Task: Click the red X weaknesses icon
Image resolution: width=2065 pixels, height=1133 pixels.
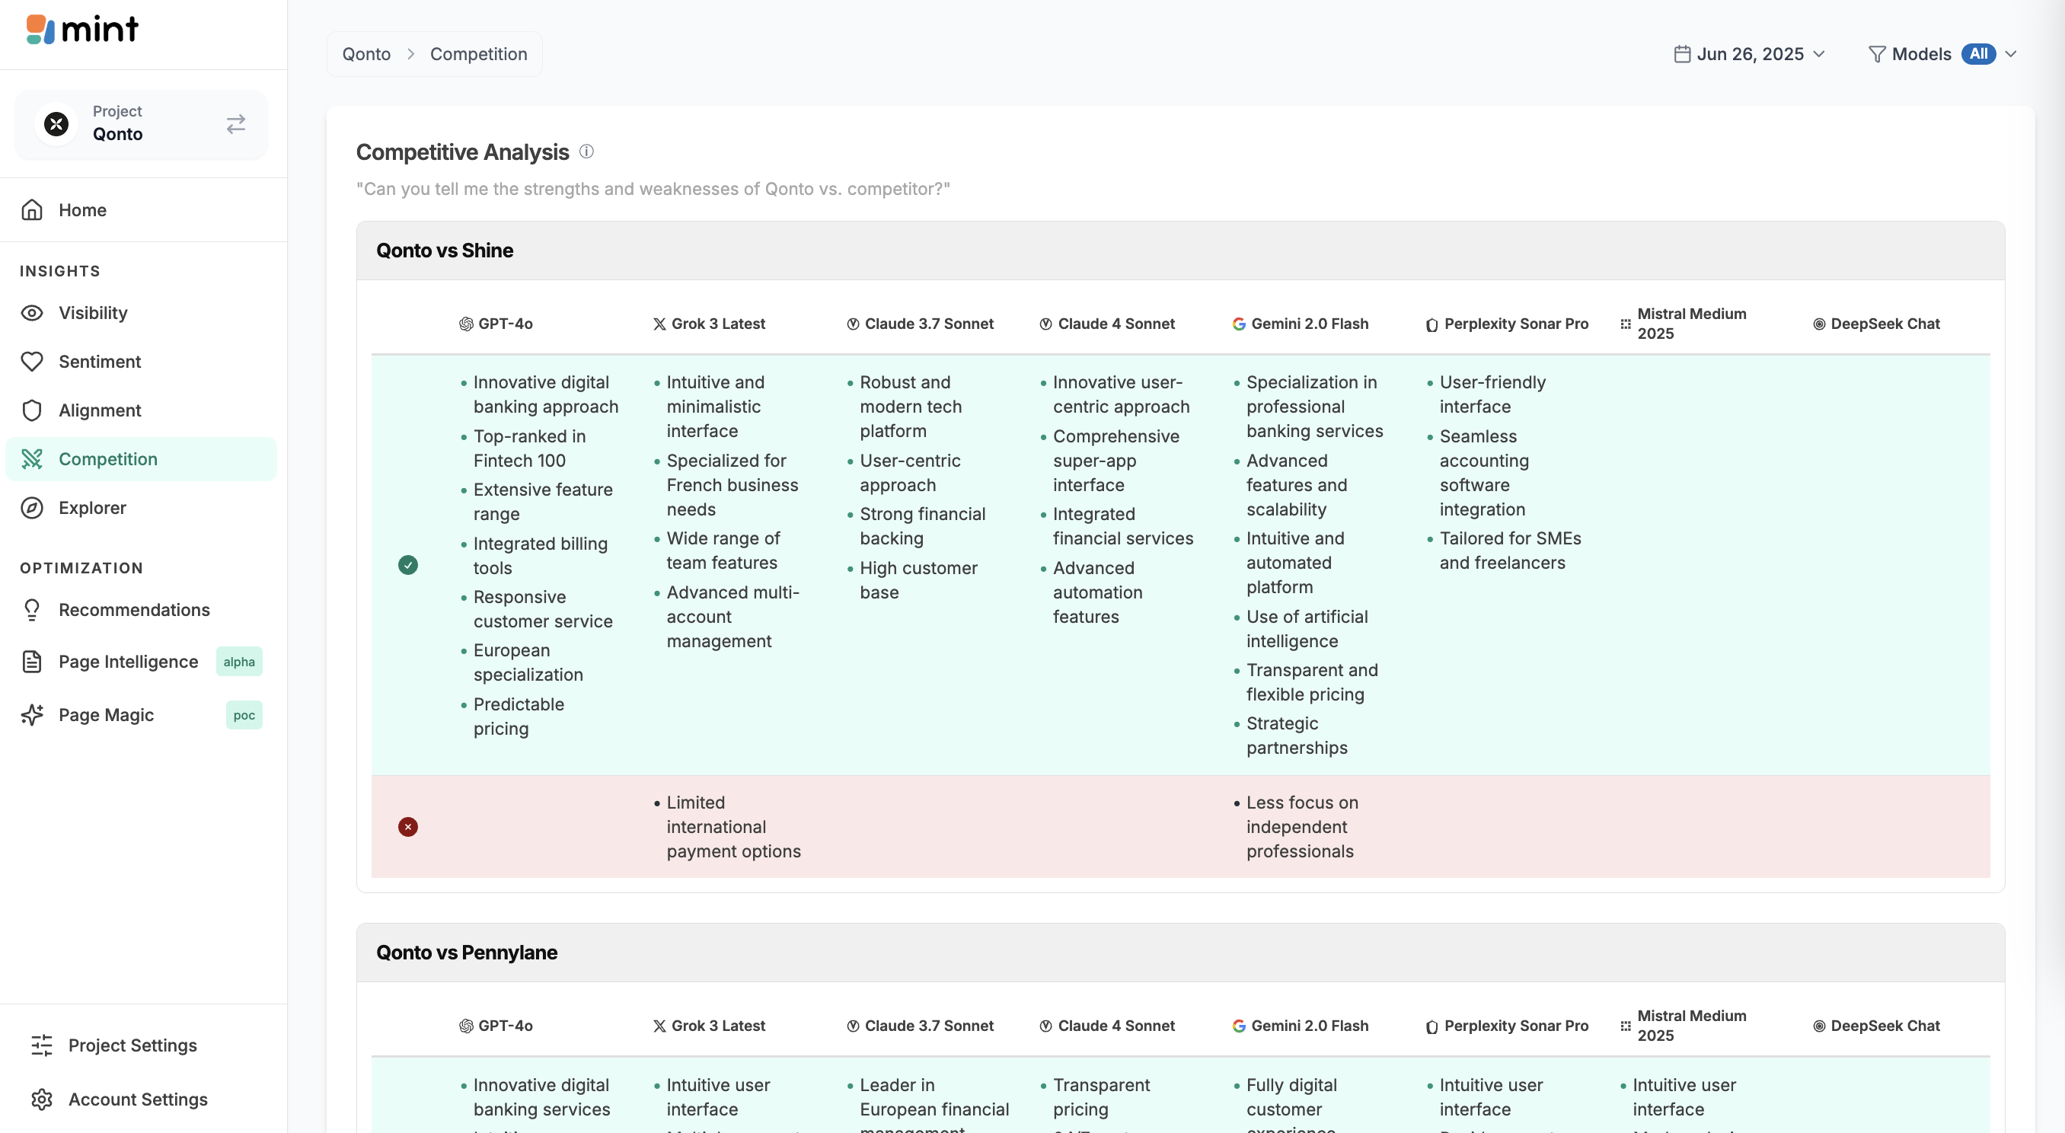Action: (408, 827)
